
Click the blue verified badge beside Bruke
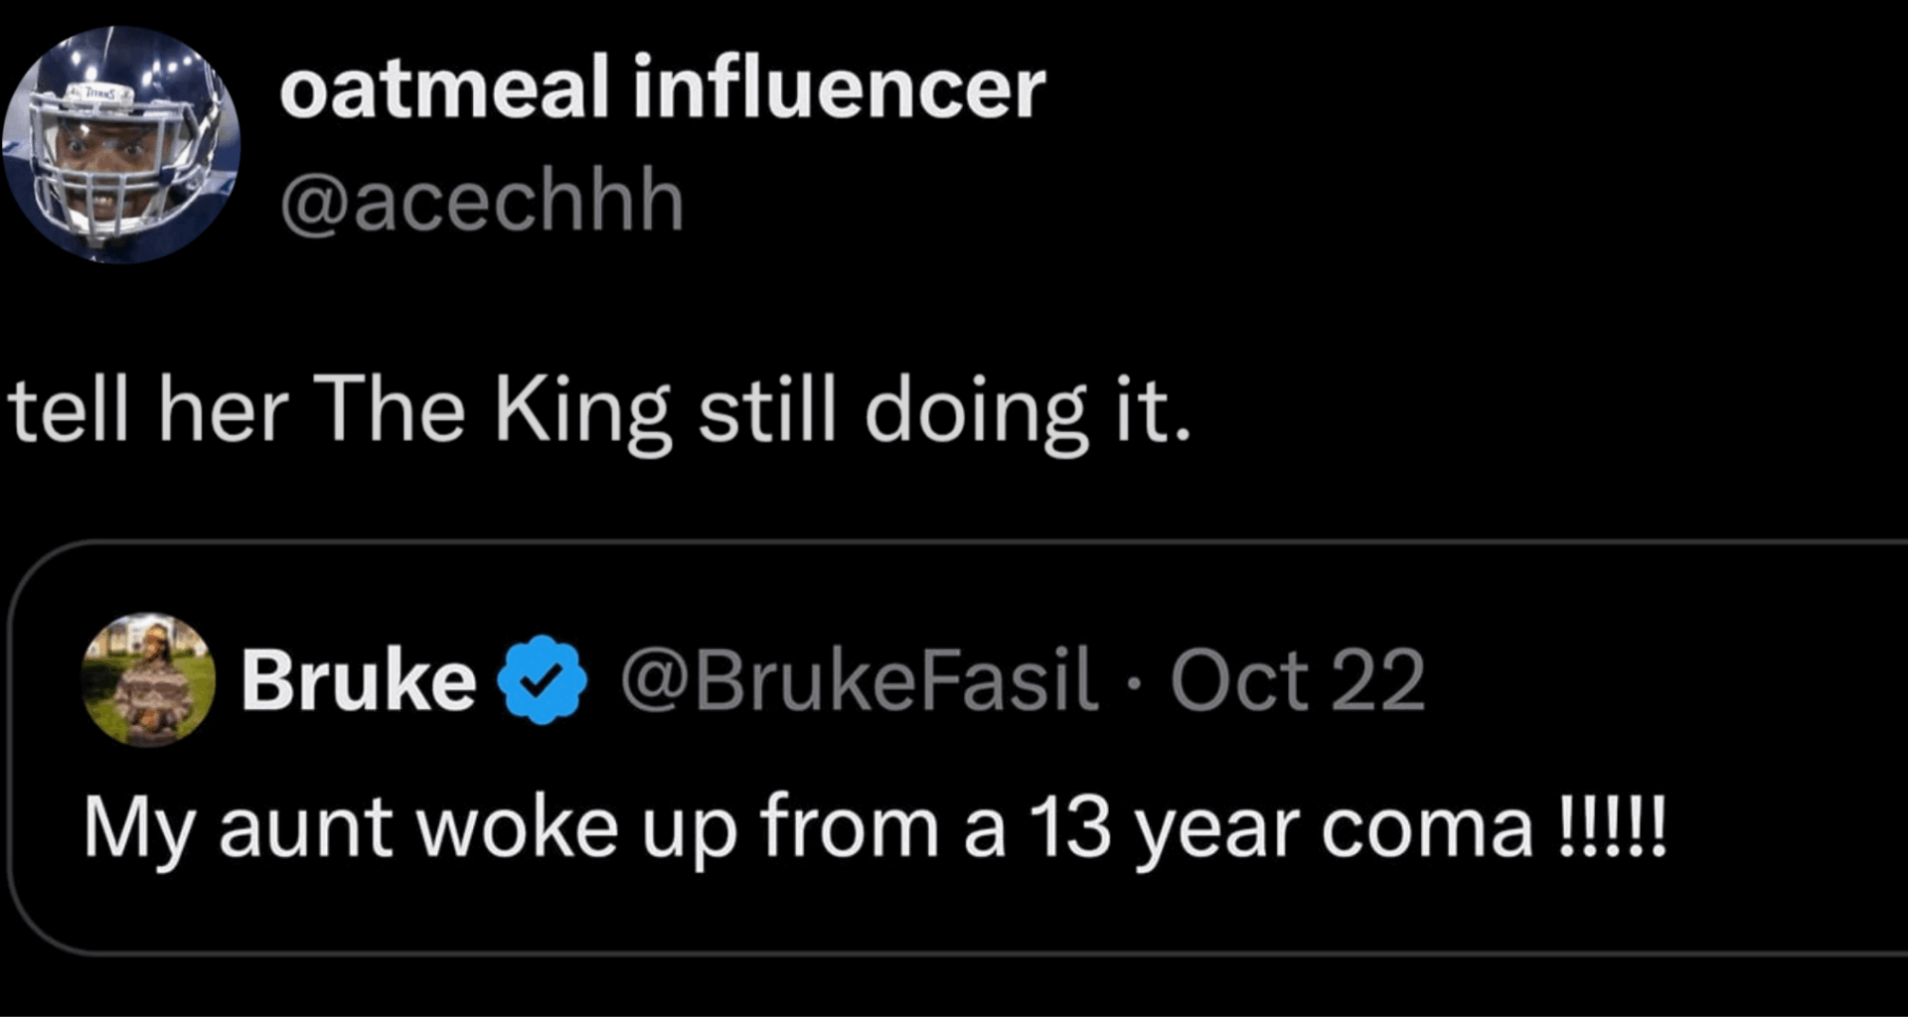pyautogui.click(x=542, y=680)
